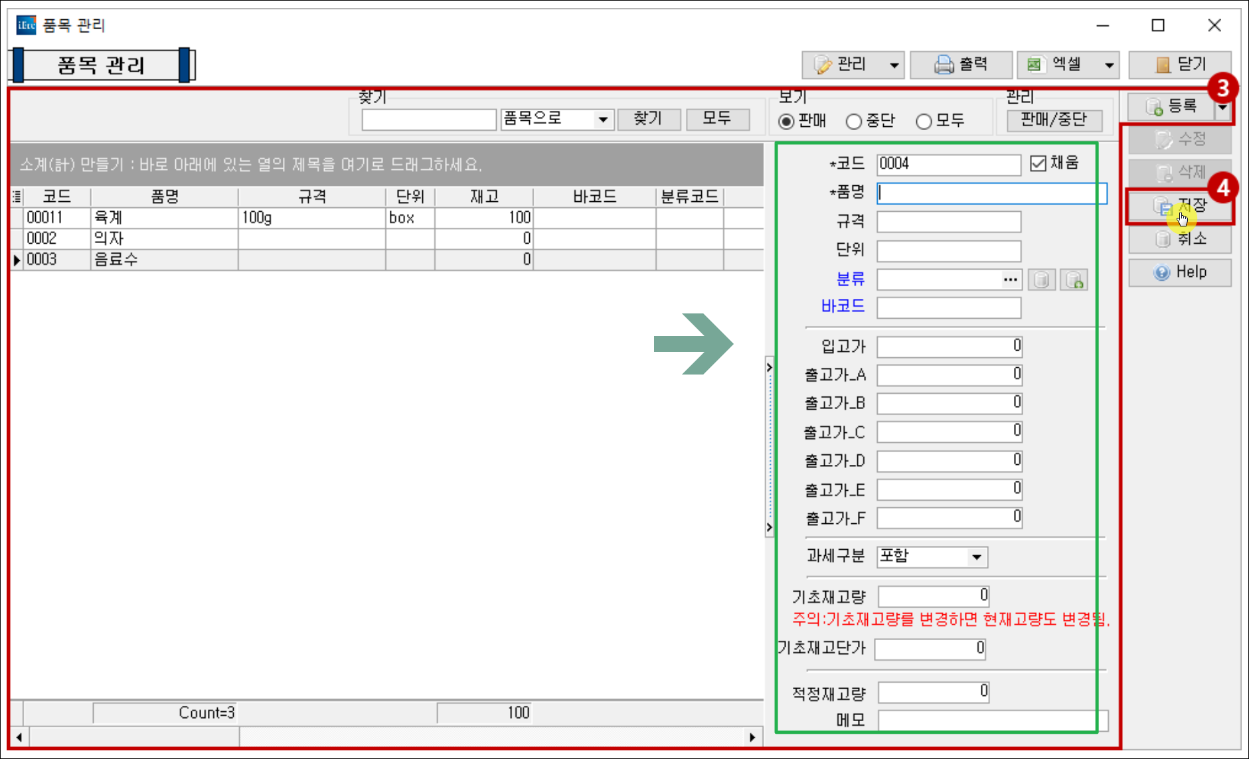The height and width of the screenshot is (759, 1249).
Task: Click the 저장 save button
Action: [x=1181, y=206]
